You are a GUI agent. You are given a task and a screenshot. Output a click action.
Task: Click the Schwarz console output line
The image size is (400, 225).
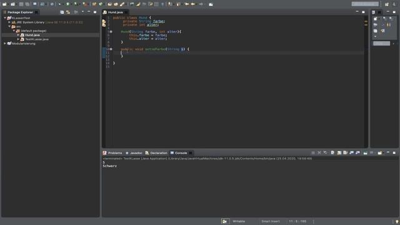coord(110,166)
